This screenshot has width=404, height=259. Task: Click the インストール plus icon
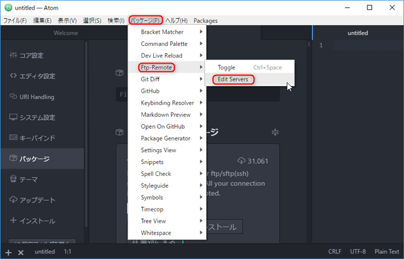pyautogui.click(x=13, y=220)
